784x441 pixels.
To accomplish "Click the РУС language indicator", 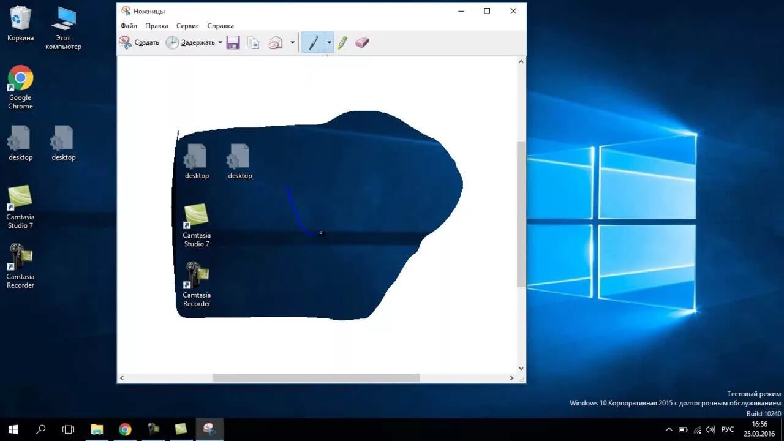I will [728, 429].
